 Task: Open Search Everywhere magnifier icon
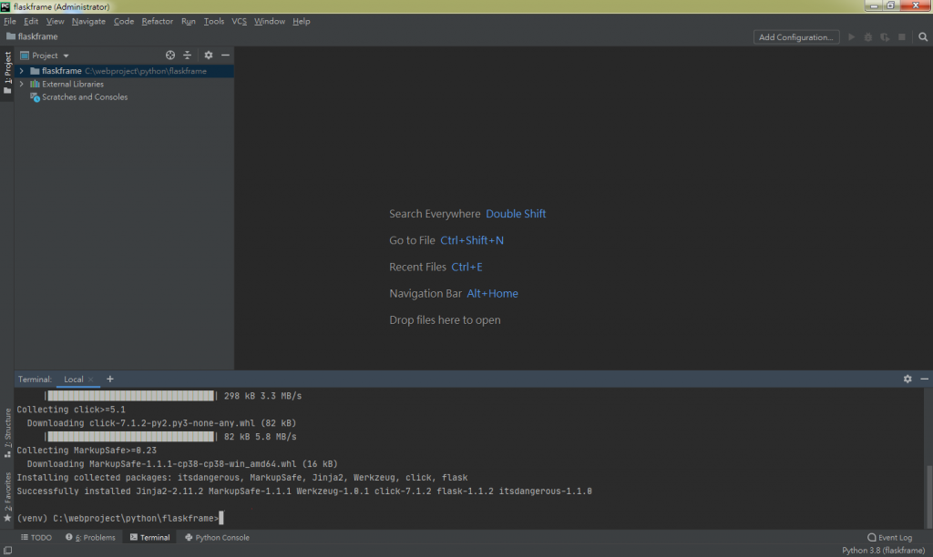[923, 36]
